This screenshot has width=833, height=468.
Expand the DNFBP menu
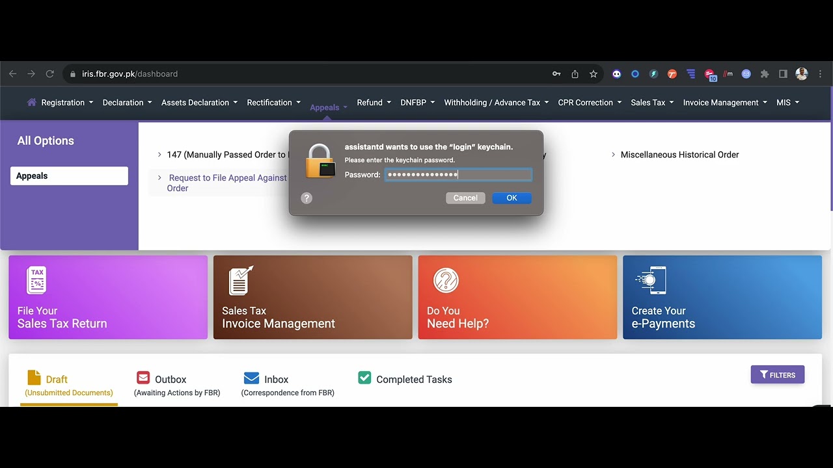click(417, 103)
